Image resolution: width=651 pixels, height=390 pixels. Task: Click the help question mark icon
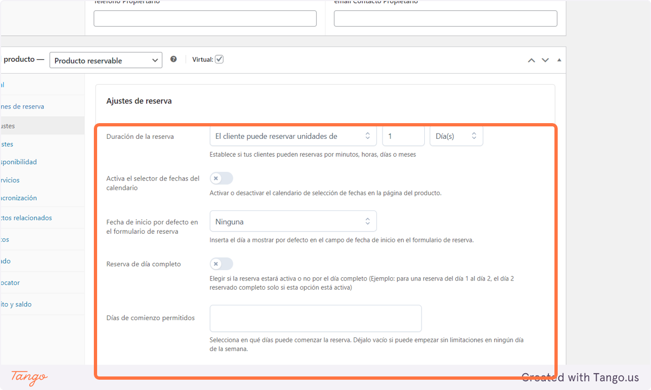point(174,59)
